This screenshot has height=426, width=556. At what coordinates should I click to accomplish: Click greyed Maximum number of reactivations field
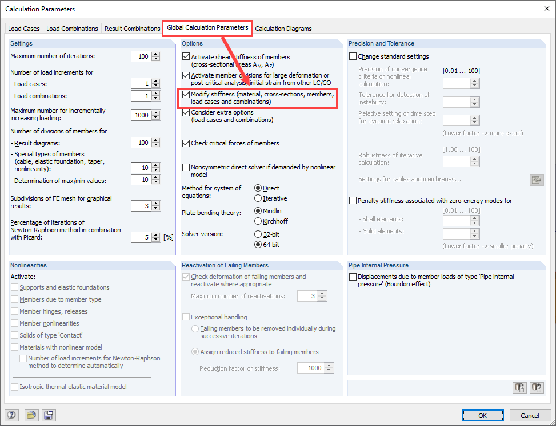(307, 296)
